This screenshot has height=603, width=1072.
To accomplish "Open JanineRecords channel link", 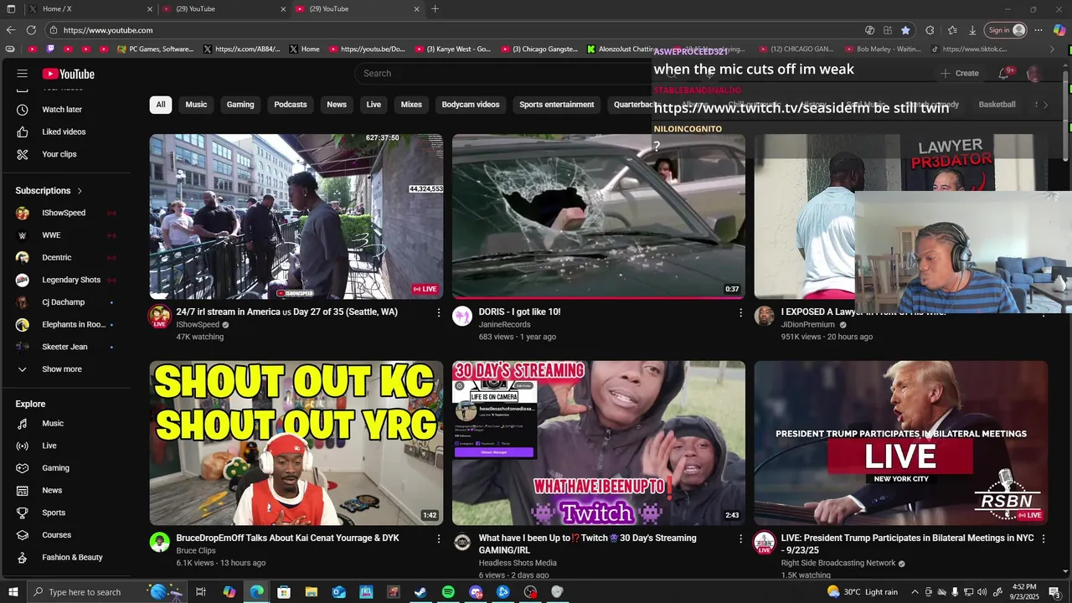I will pyautogui.click(x=504, y=325).
